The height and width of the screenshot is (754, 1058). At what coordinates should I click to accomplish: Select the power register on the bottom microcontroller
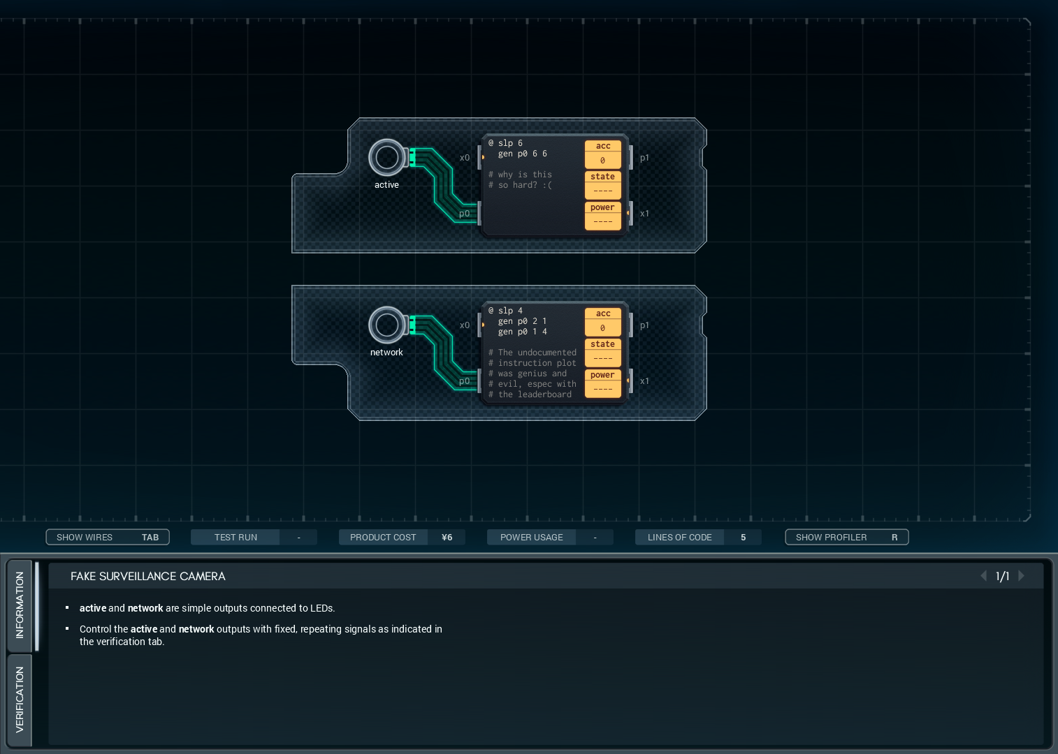[x=602, y=383]
